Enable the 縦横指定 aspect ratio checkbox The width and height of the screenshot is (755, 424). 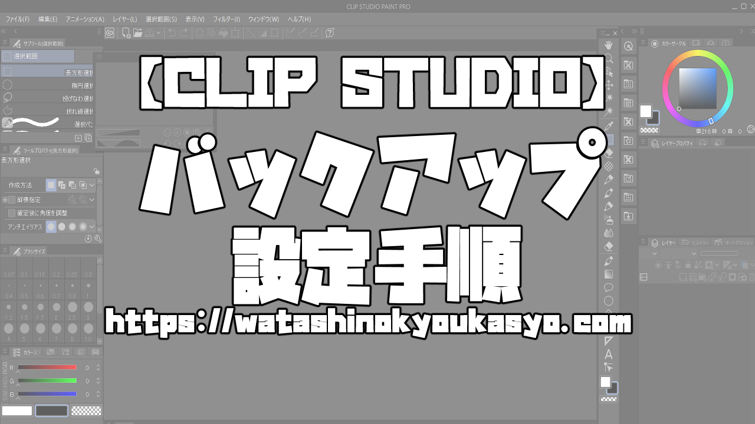[12, 200]
